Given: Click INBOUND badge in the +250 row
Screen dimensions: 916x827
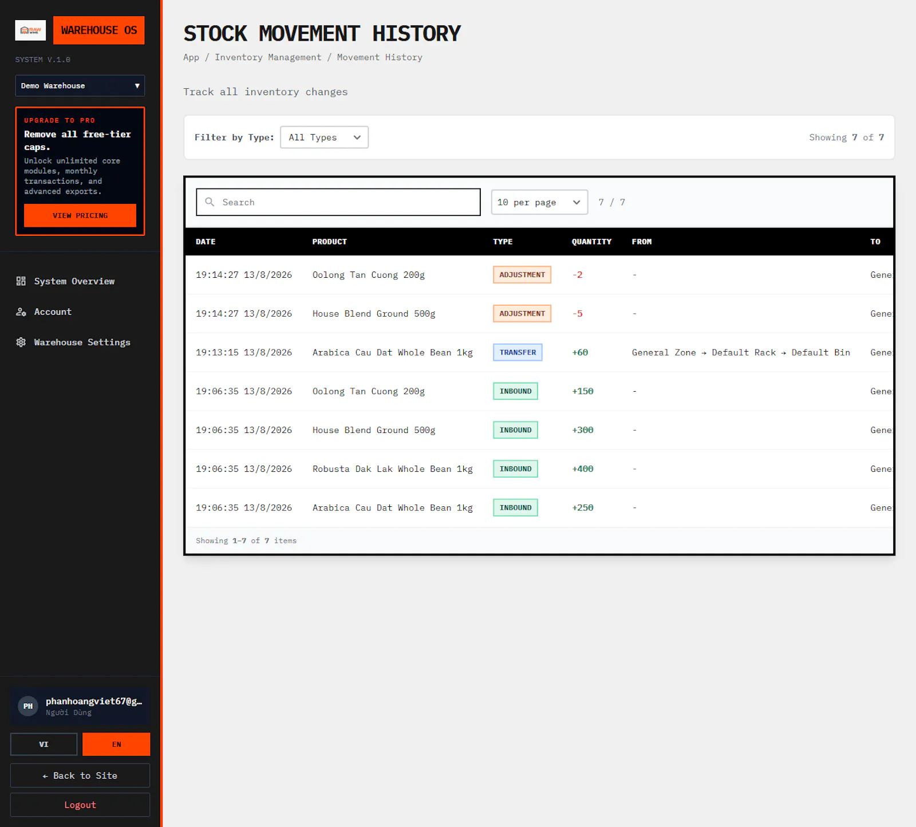Looking at the screenshot, I should [x=515, y=507].
